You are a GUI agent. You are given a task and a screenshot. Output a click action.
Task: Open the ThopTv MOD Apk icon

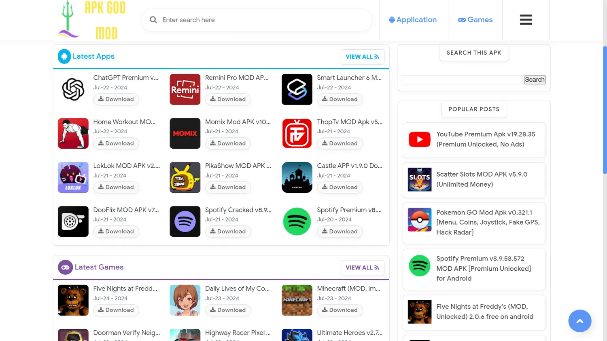(297, 133)
